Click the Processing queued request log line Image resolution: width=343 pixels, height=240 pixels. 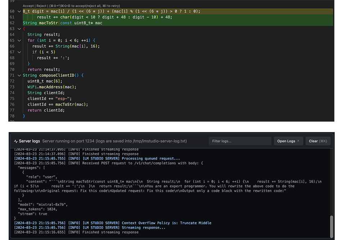[97, 159]
